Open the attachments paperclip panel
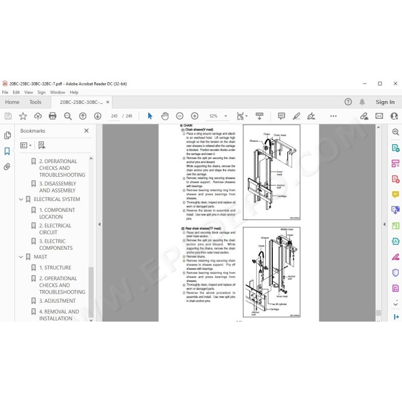The width and height of the screenshot is (402, 402). [7, 167]
